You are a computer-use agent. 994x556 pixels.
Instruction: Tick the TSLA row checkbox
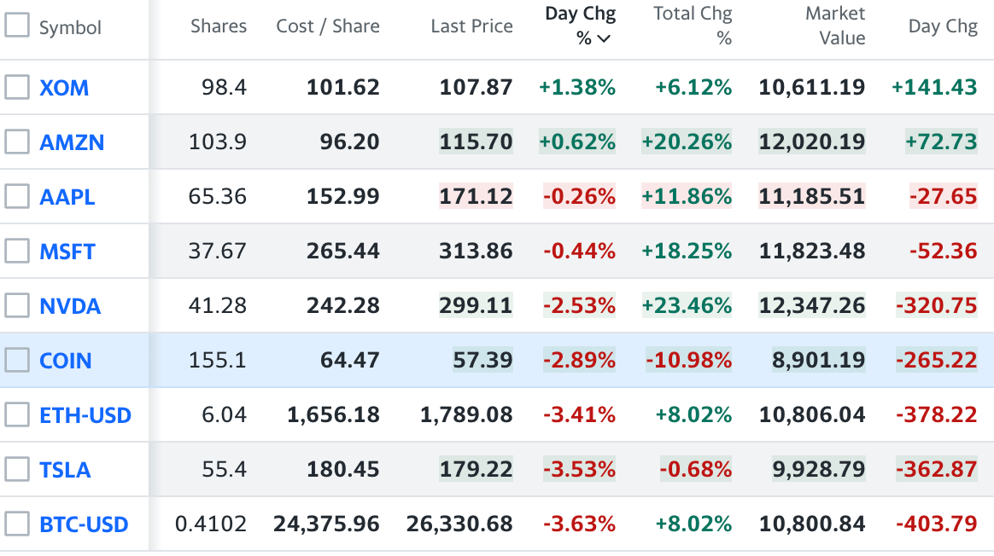[x=17, y=469]
